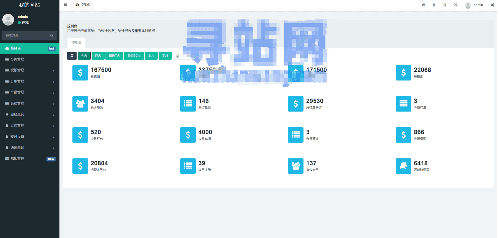Select the 昨天 date filter
The image size is (499, 238).
pyautogui.click(x=98, y=56)
